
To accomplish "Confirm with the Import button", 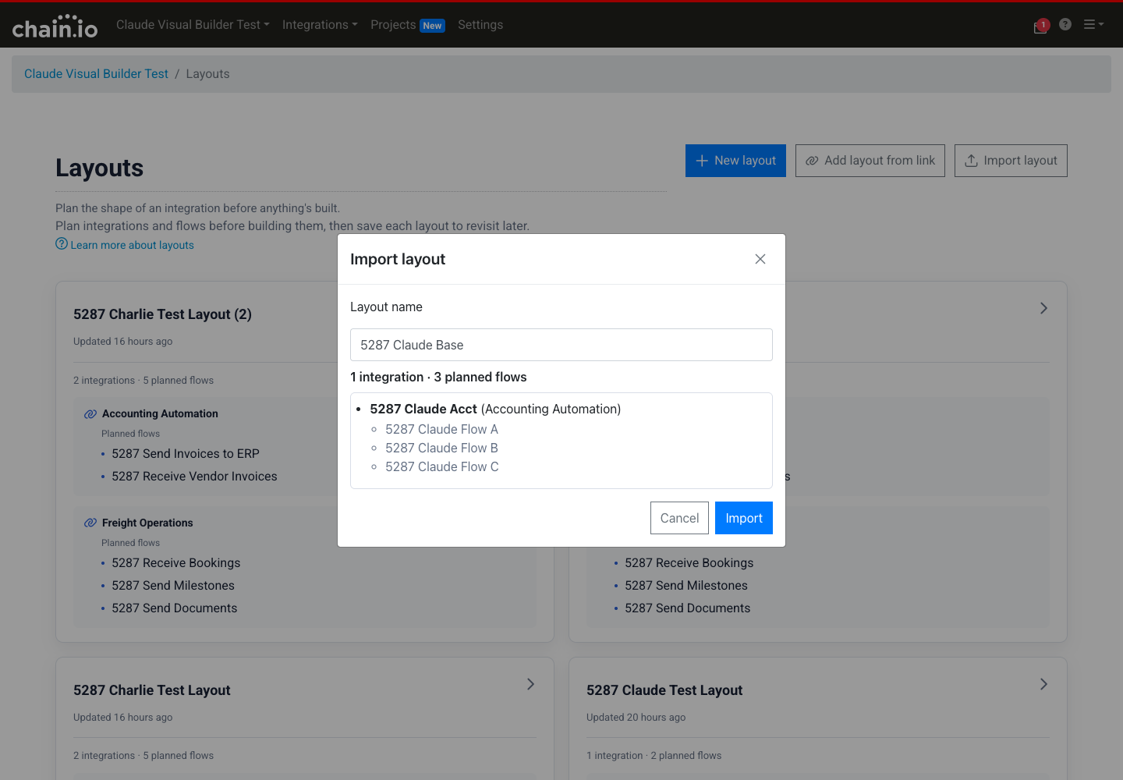I will (x=744, y=518).
